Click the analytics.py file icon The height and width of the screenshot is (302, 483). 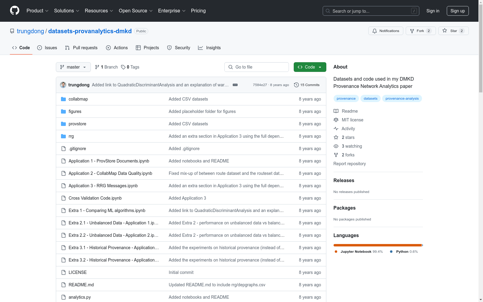pos(63,297)
